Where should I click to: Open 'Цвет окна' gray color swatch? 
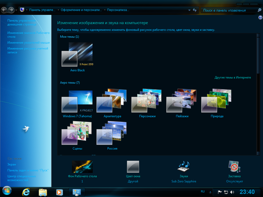(133, 167)
